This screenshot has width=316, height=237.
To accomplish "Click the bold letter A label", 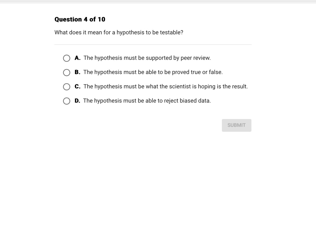I will point(77,58).
